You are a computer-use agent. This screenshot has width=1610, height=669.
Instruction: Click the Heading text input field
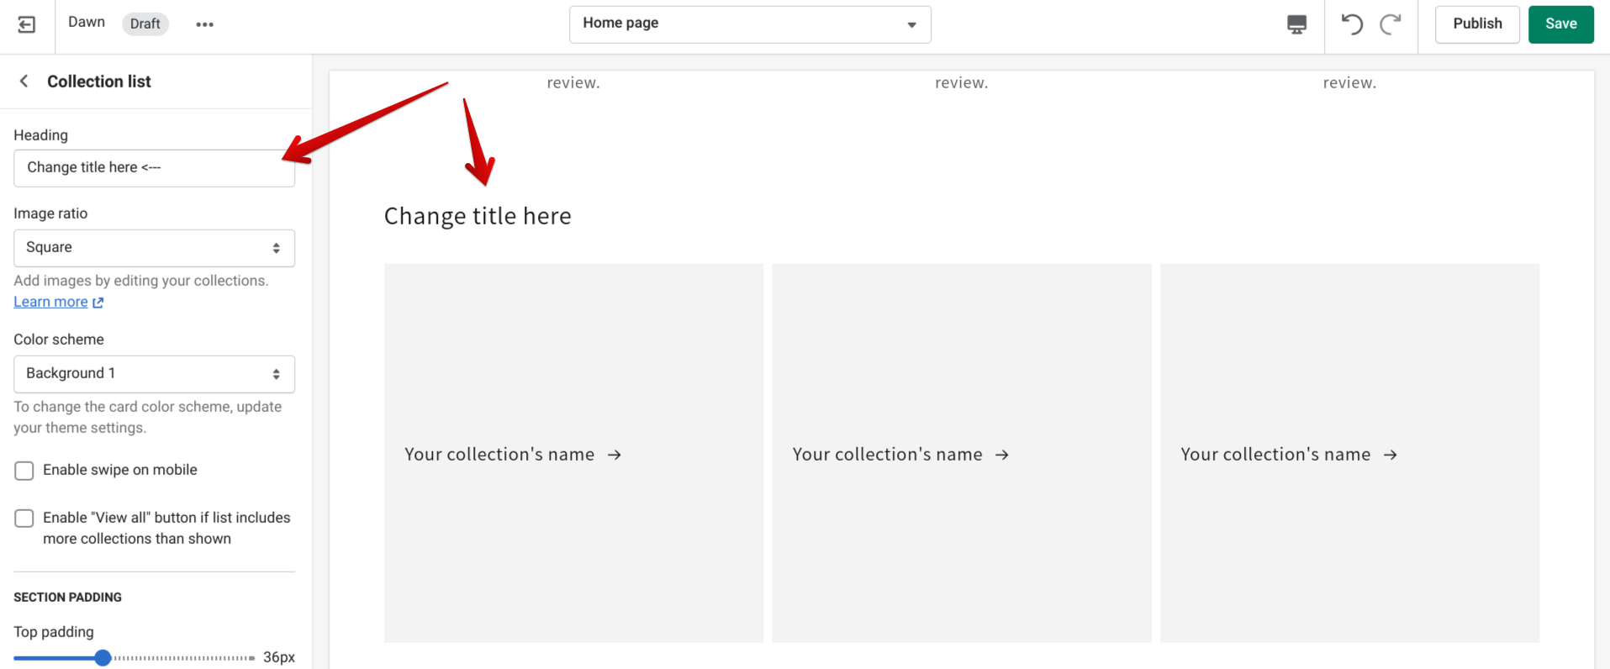tap(154, 168)
